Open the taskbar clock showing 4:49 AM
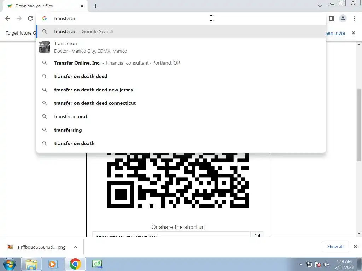Viewport: 362px width, 271px height. click(x=344, y=264)
